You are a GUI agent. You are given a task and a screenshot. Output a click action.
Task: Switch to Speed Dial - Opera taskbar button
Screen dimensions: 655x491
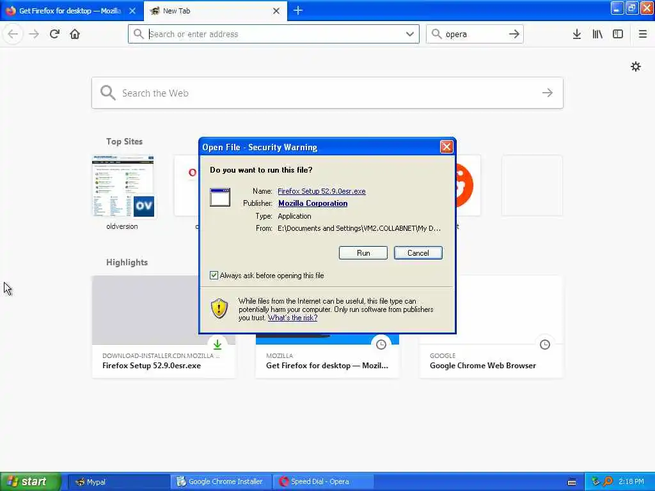click(x=323, y=481)
